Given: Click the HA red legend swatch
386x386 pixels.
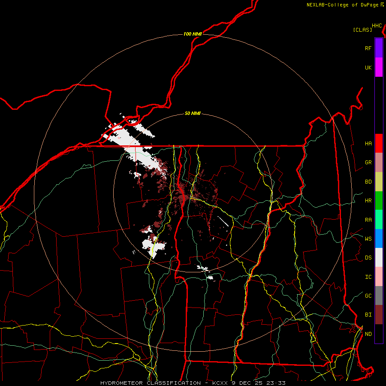Looking at the screenshot, I should (x=379, y=143).
